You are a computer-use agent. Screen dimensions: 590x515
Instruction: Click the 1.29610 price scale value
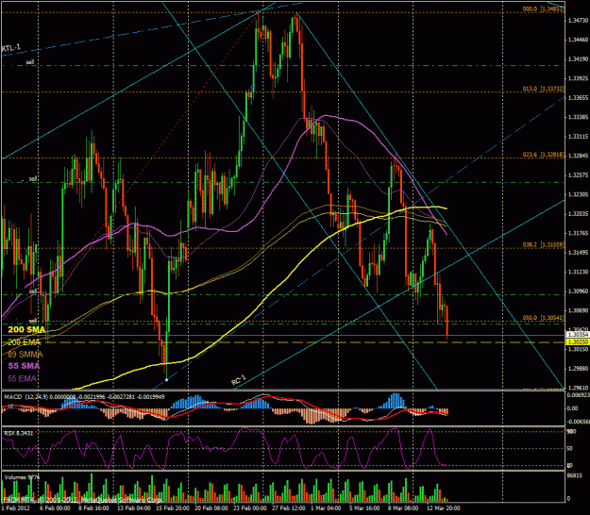click(577, 388)
